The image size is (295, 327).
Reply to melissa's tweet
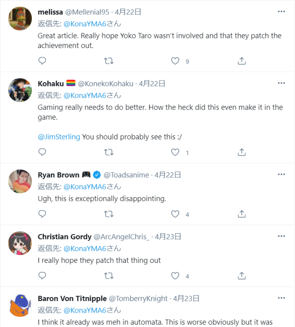[42, 61]
